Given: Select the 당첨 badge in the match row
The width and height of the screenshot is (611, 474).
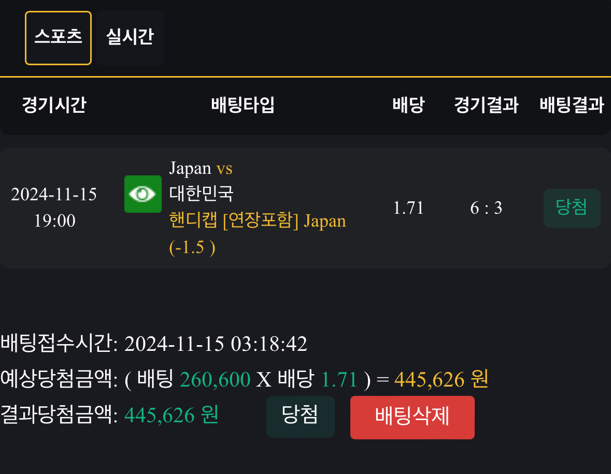Looking at the screenshot, I should pos(572,208).
